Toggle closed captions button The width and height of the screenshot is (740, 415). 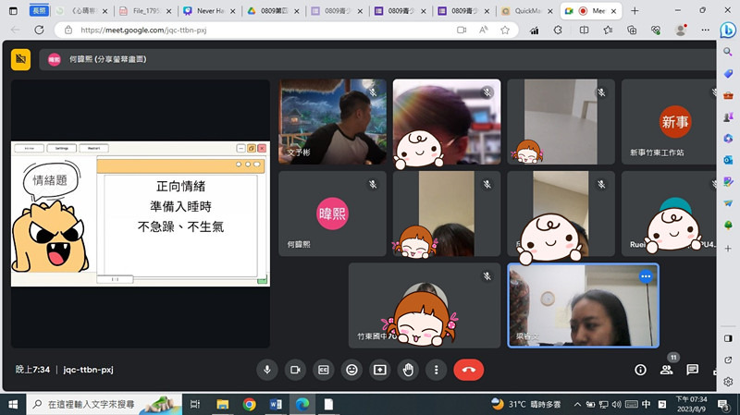click(324, 370)
